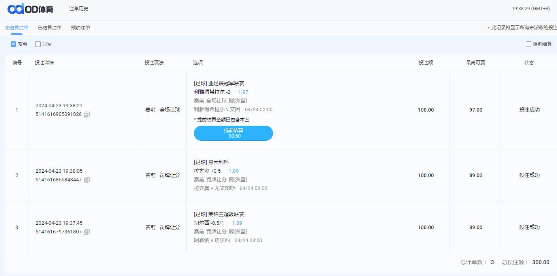557x276 pixels.
Task: Click the 投注成功 status in row 1
Action: click(529, 110)
